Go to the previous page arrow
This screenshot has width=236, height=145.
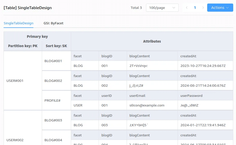pos(187,8)
